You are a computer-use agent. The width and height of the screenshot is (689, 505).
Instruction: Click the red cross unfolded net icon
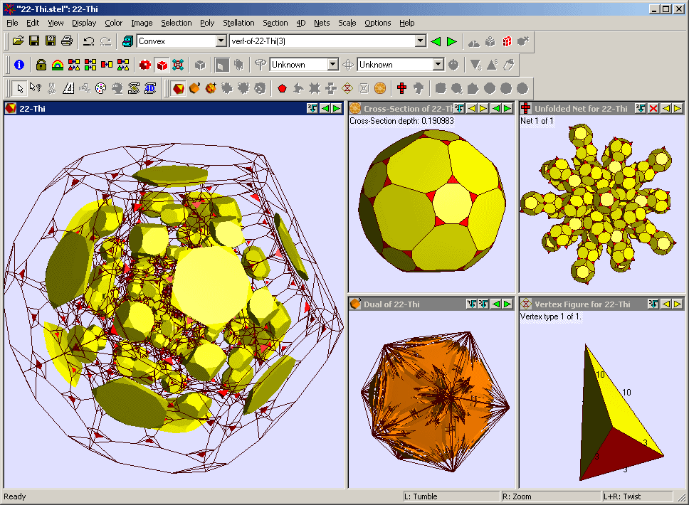point(402,88)
